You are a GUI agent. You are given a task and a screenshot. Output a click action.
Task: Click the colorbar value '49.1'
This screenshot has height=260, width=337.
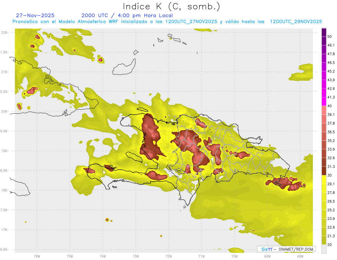pos(331,45)
